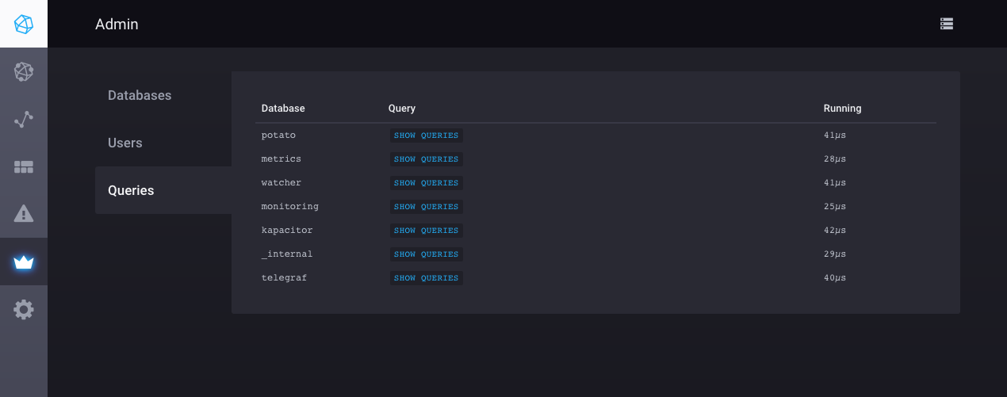Open the Dashboards grid icon
The width and height of the screenshot is (1007, 397).
pyautogui.click(x=24, y=167)
